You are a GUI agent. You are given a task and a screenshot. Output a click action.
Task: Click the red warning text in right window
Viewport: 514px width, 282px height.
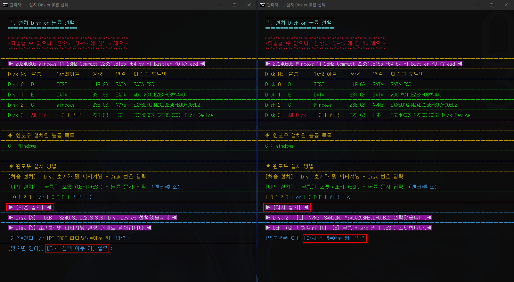tap(325, 43)
